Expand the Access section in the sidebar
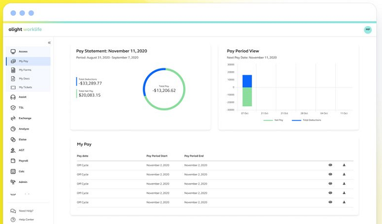Image resolution: width=382 pixels, height=224 pixels. pos(22,51)
